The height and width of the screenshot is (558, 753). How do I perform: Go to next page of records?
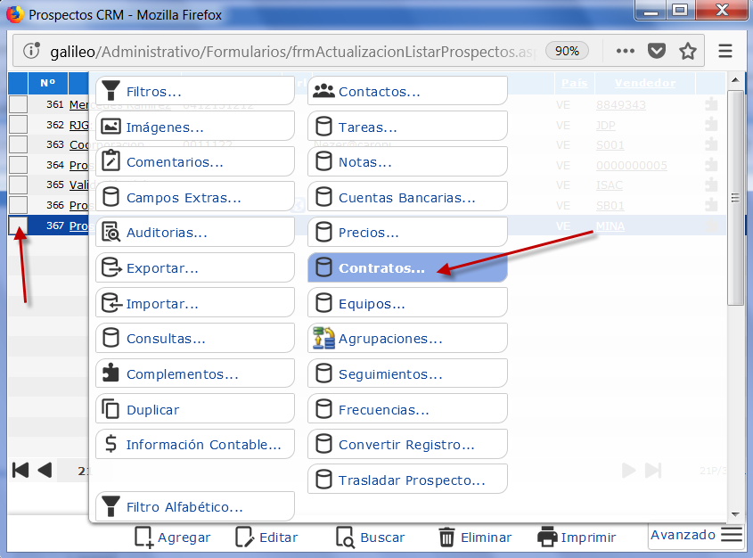(x=628, y=470)
